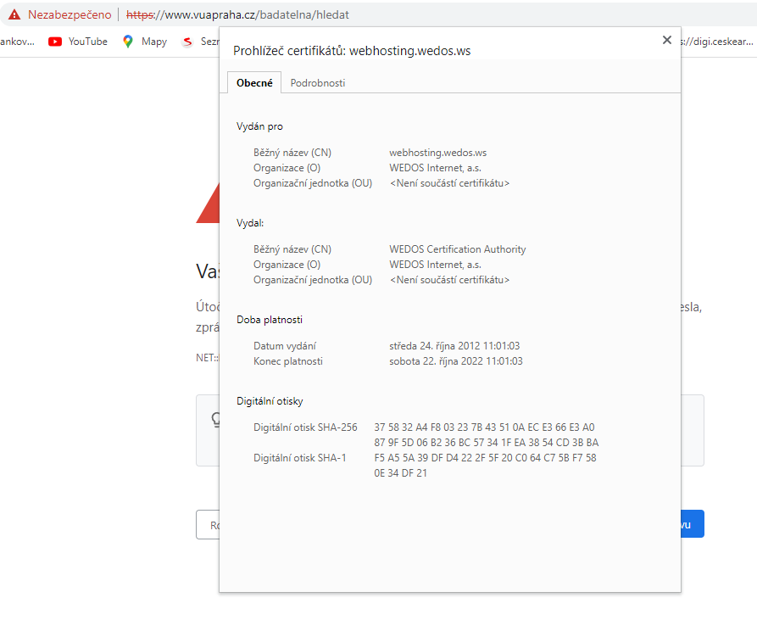Switch to the Podrobnosti tab
The width and height of the screenshot is (757, 620).
point(317,83)
